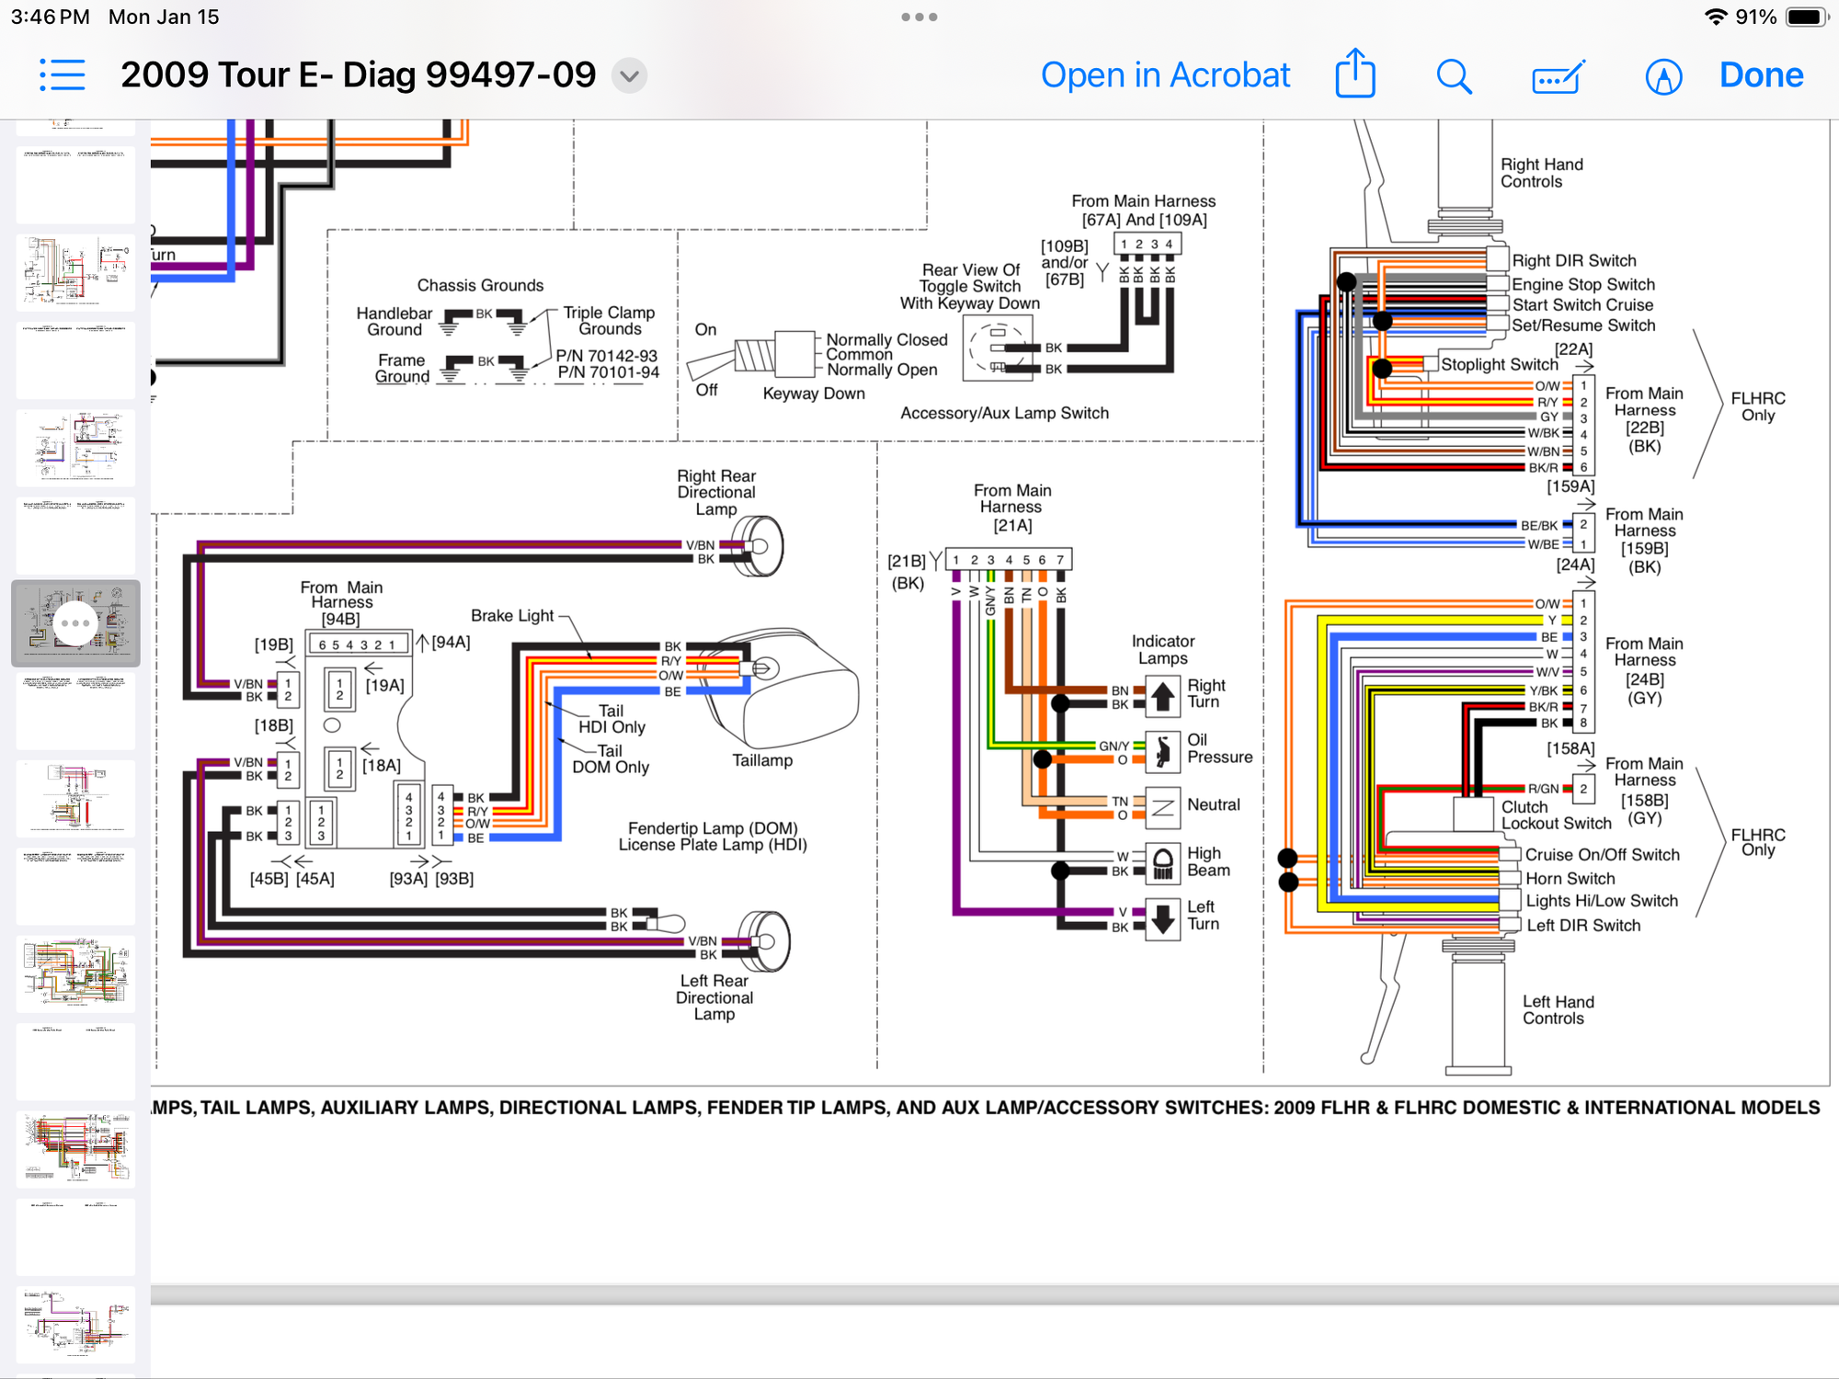This screenshot has width=1839, height=1379.
Task: Select the small red connector diagram thumbnail
Action: [75, 798]
